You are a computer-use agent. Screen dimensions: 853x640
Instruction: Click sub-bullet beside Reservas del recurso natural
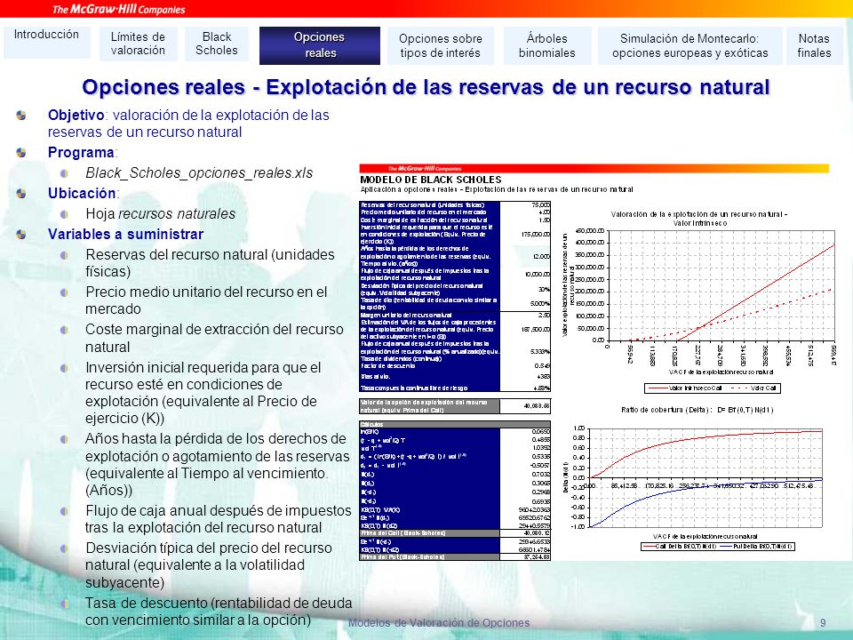[64, 255]
